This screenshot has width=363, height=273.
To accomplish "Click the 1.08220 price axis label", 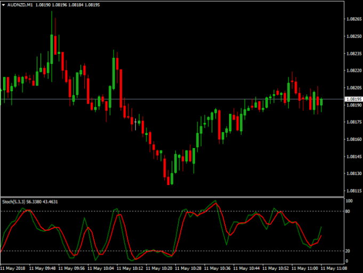I will point(354,70).
